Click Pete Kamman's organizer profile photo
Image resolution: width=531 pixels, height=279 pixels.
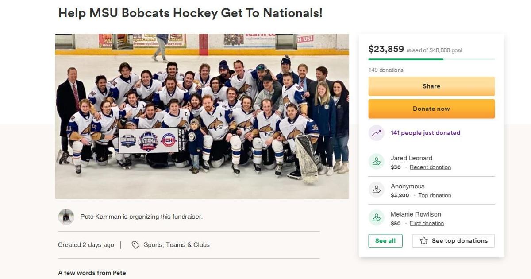tap(66, 217)
